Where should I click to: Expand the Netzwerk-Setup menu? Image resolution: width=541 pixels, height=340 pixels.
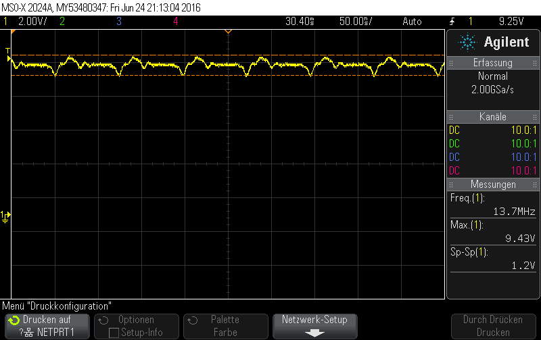coord(314,326)
